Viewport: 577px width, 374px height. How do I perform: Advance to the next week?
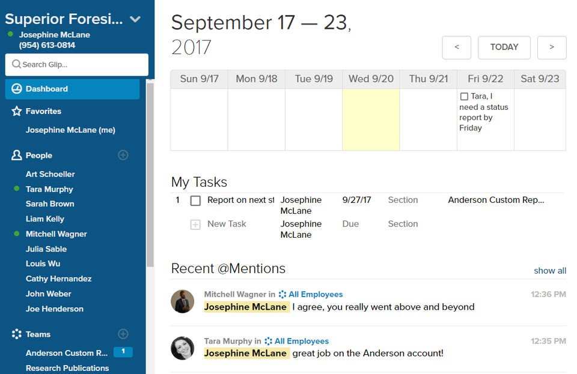(552, 47)
